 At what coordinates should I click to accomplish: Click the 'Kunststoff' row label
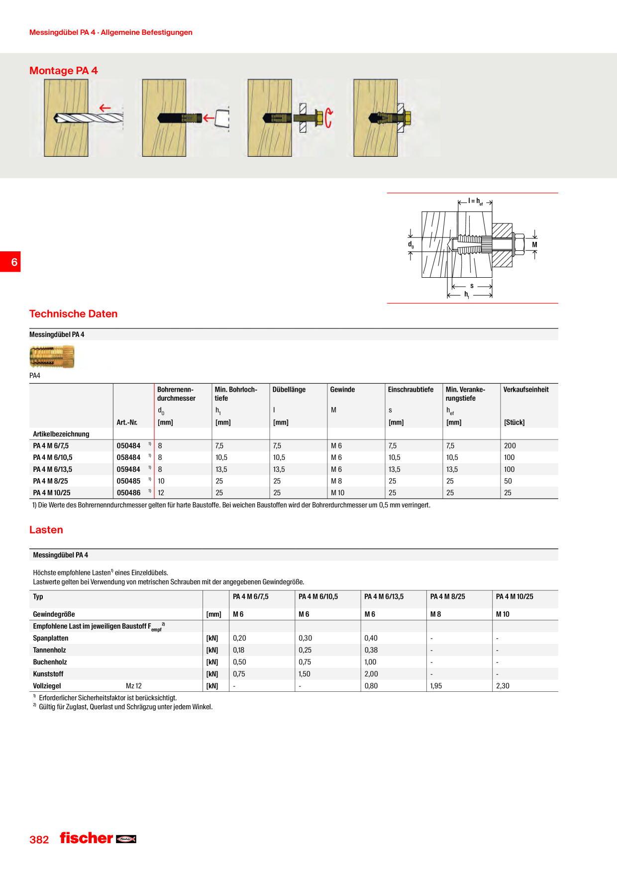click(x=48, y=674)
